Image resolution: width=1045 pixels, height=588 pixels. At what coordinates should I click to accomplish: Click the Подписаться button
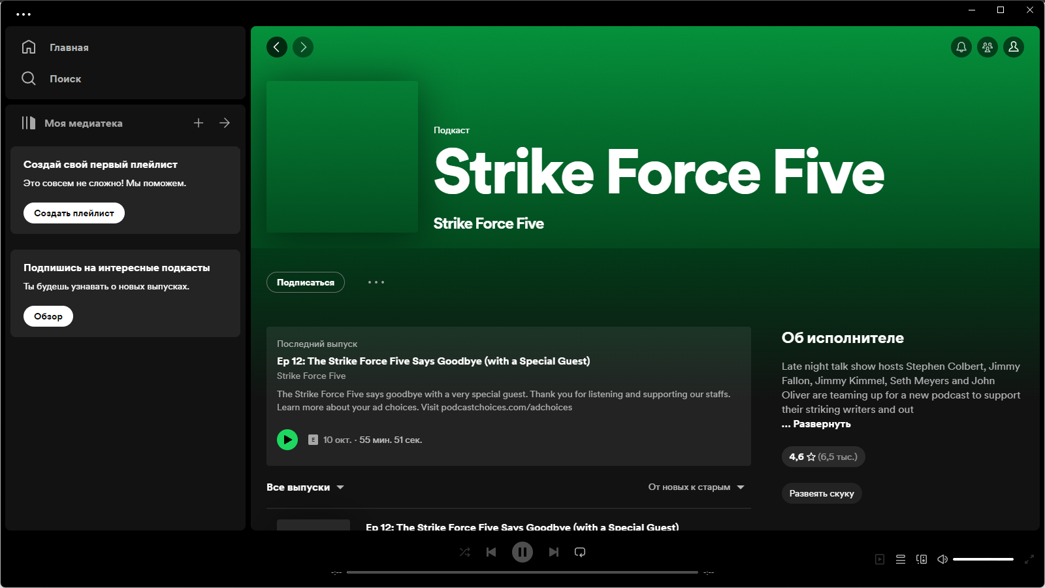(306, 282)
